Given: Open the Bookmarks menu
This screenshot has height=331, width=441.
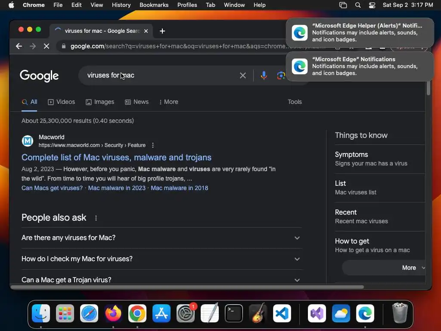Looking at the screenshot, I should click(154, 5).
